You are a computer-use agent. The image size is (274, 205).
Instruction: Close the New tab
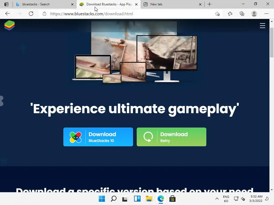tap(200, 4)
